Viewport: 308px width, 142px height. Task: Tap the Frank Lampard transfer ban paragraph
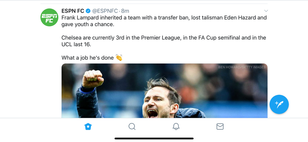[x=164, y=21]
